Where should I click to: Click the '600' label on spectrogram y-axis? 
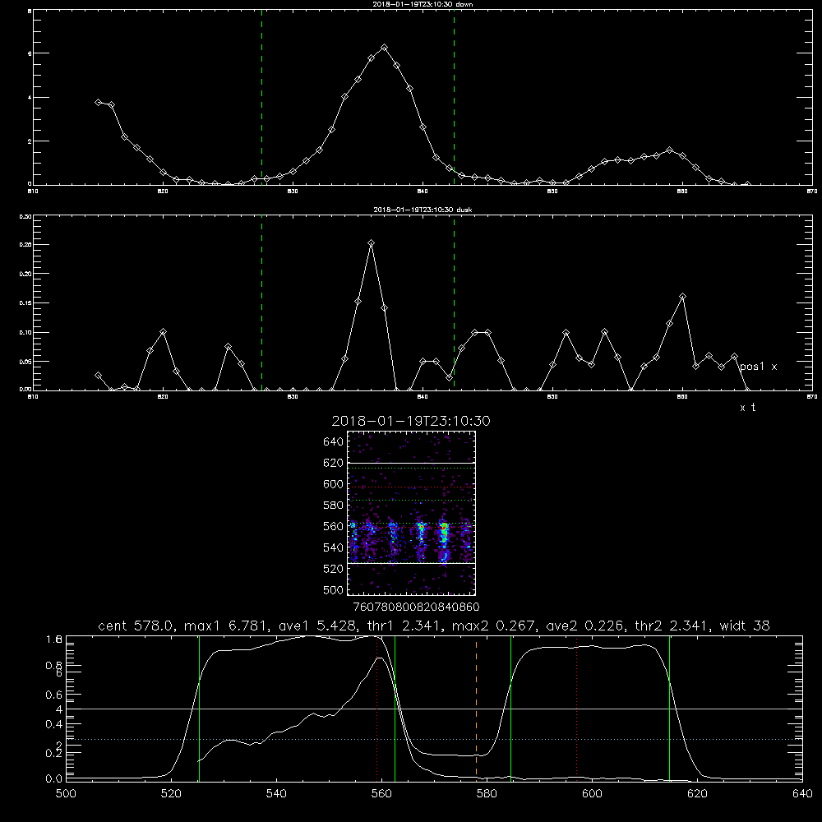pos(333,484)
